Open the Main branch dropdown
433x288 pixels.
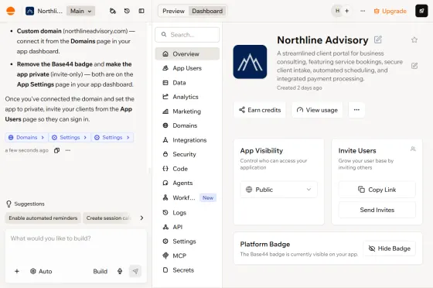80,11
